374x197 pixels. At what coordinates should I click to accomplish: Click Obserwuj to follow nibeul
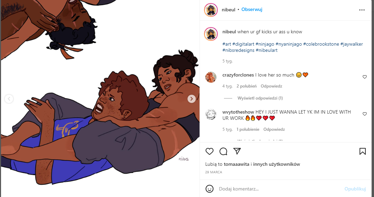(x=252, y=10)
